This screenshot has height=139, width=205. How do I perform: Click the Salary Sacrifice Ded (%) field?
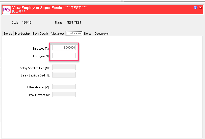click(64, 67)
